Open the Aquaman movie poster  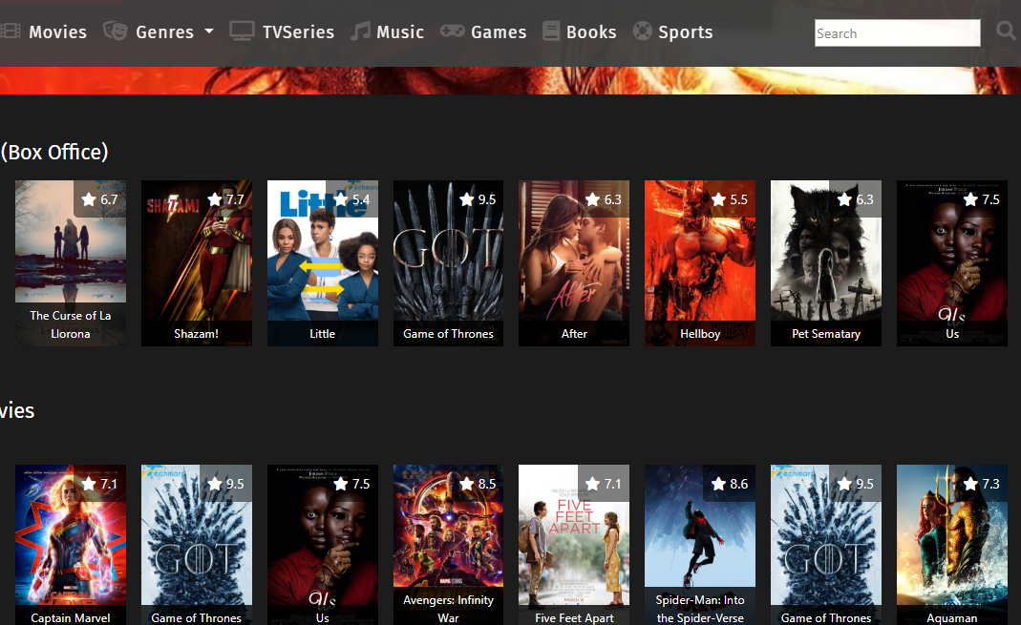point(952,545)
